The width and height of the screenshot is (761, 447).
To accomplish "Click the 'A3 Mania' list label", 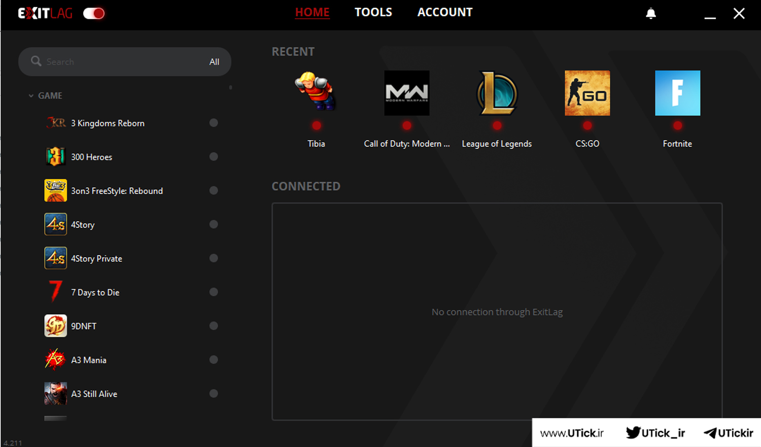I will (x=89, y=360).
